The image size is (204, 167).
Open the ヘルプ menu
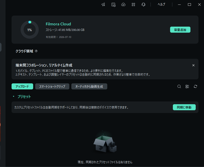point(161,5)
